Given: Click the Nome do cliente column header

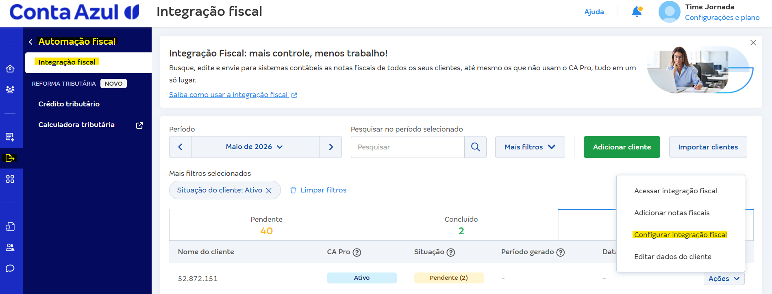Looking at the screenshot, I should pyautogui.click(x=206, y=252).
